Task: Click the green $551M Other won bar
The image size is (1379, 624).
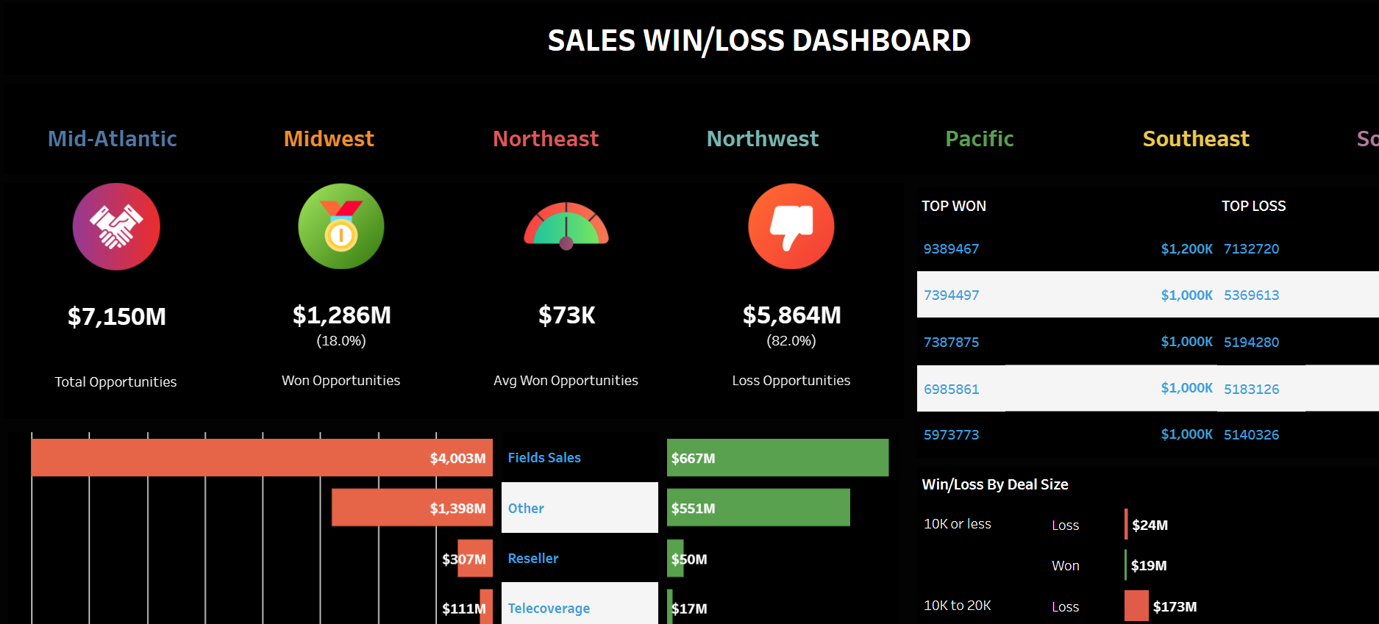Action: click(758, 508)
